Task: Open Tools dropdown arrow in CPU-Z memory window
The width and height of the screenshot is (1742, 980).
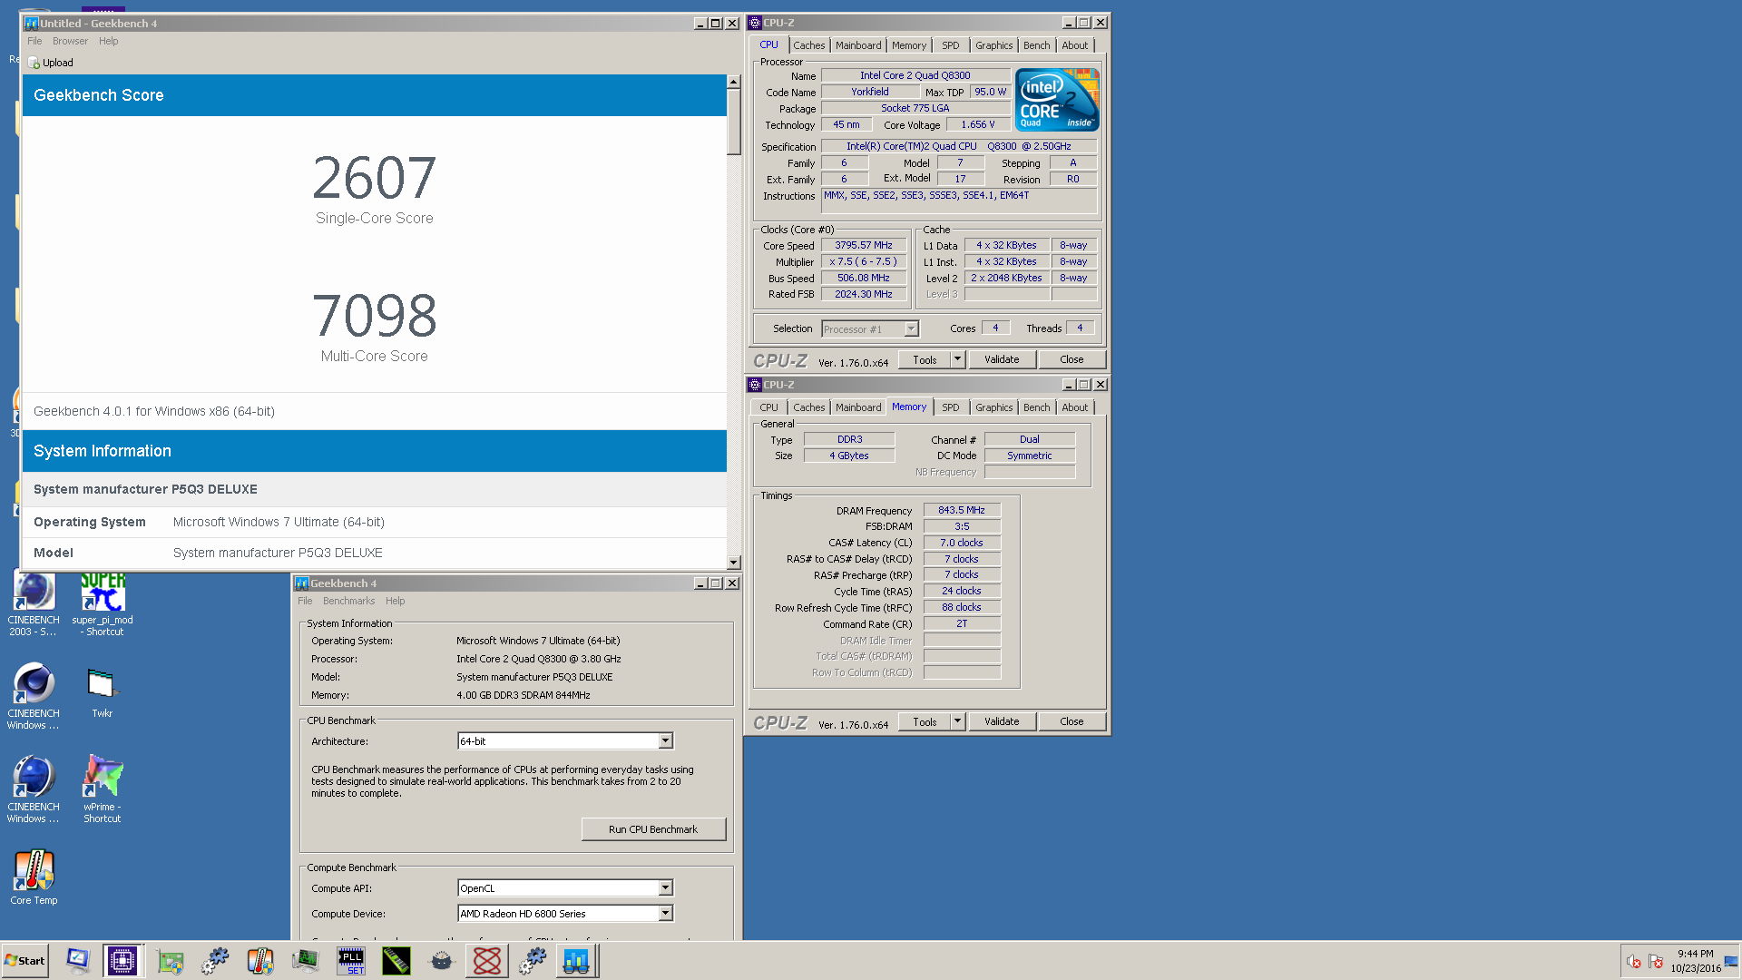Action: click(x=957, y=721)
